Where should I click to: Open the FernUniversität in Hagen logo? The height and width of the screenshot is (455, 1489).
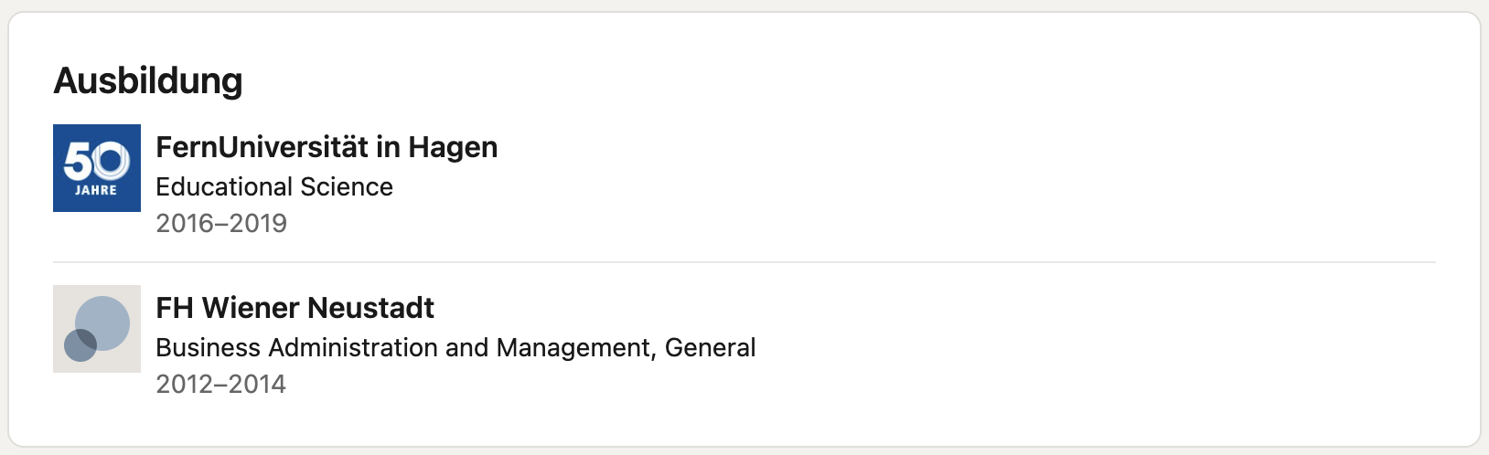pos(97,168)
